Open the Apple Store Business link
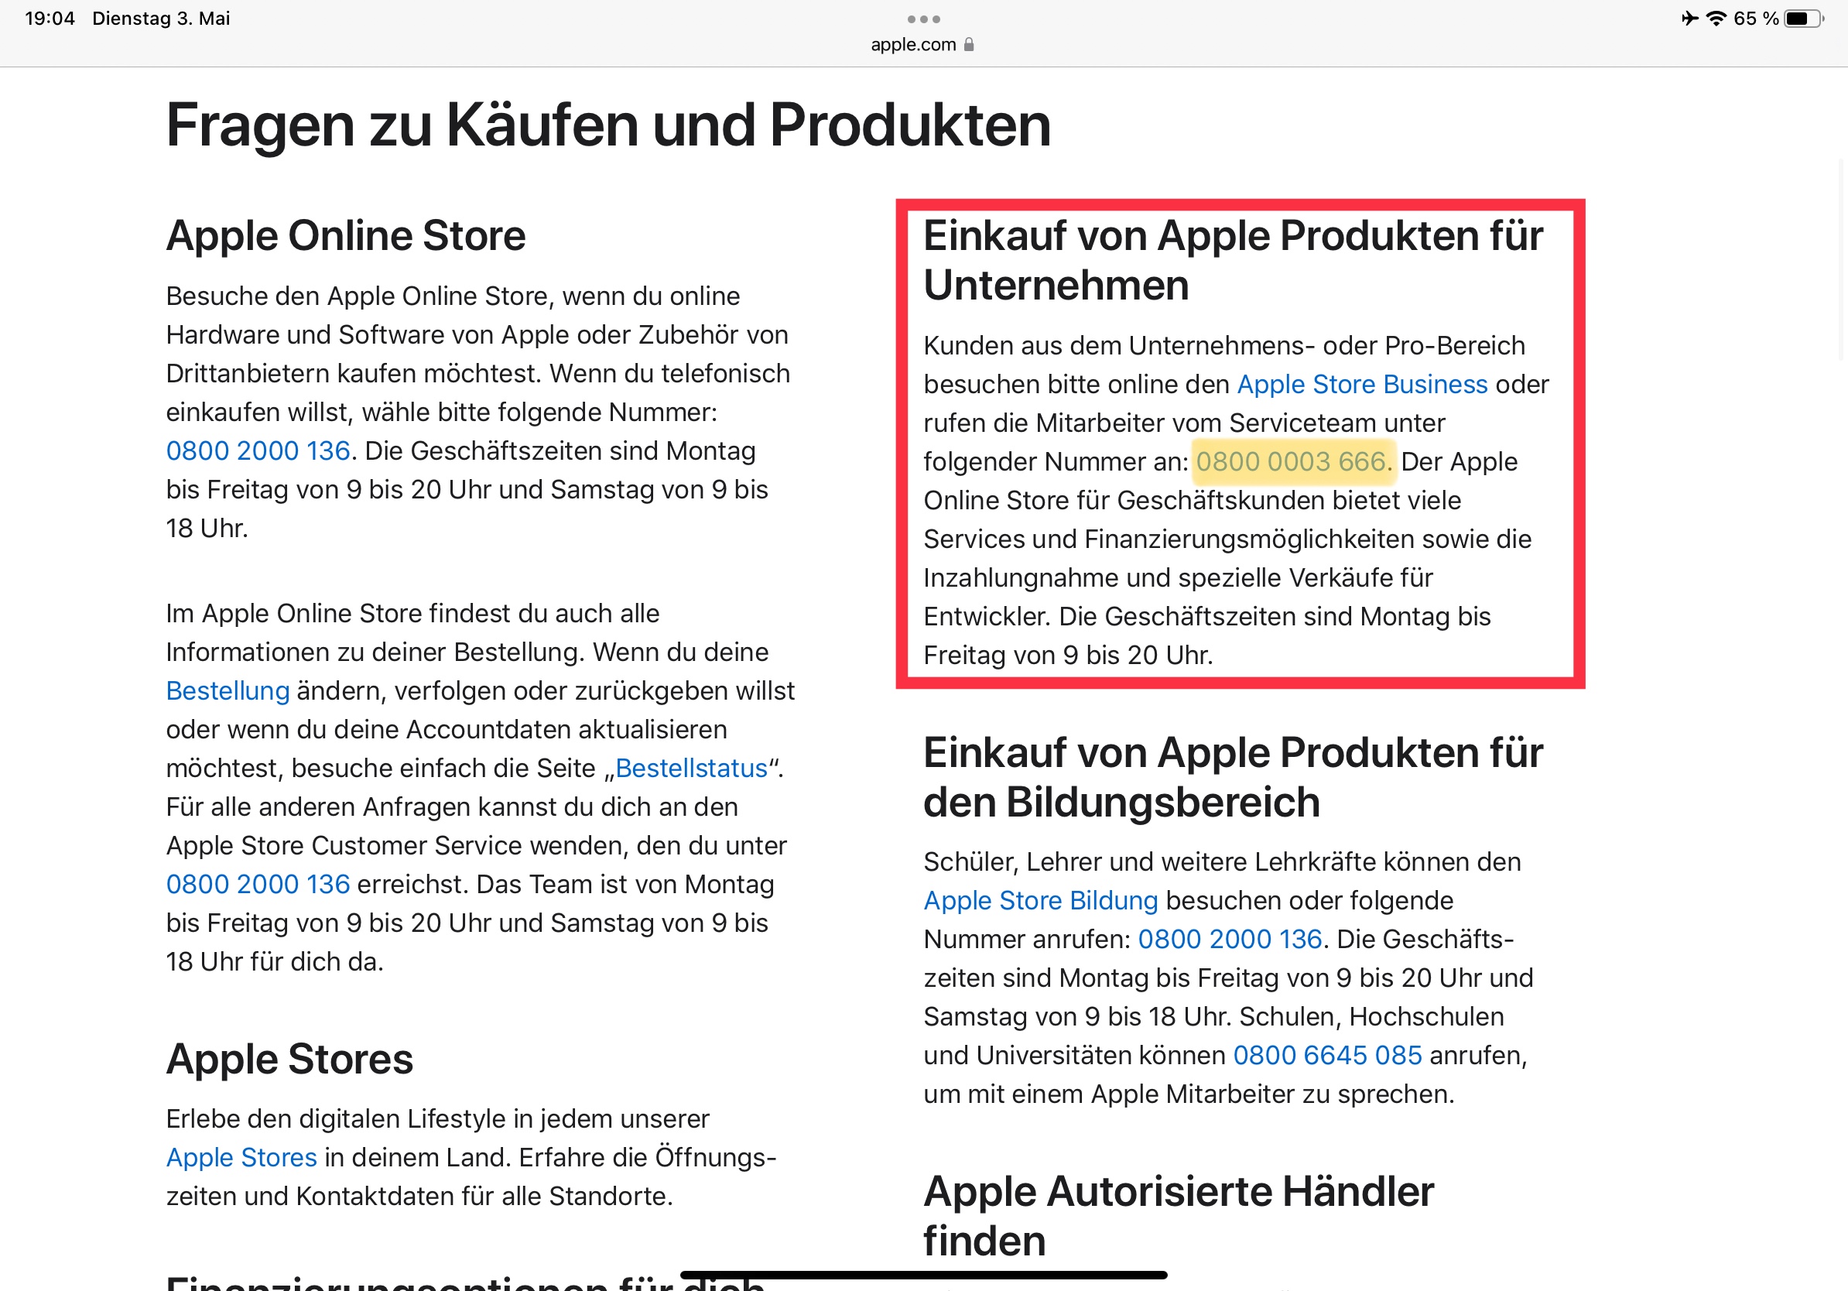 point(1362,384)
